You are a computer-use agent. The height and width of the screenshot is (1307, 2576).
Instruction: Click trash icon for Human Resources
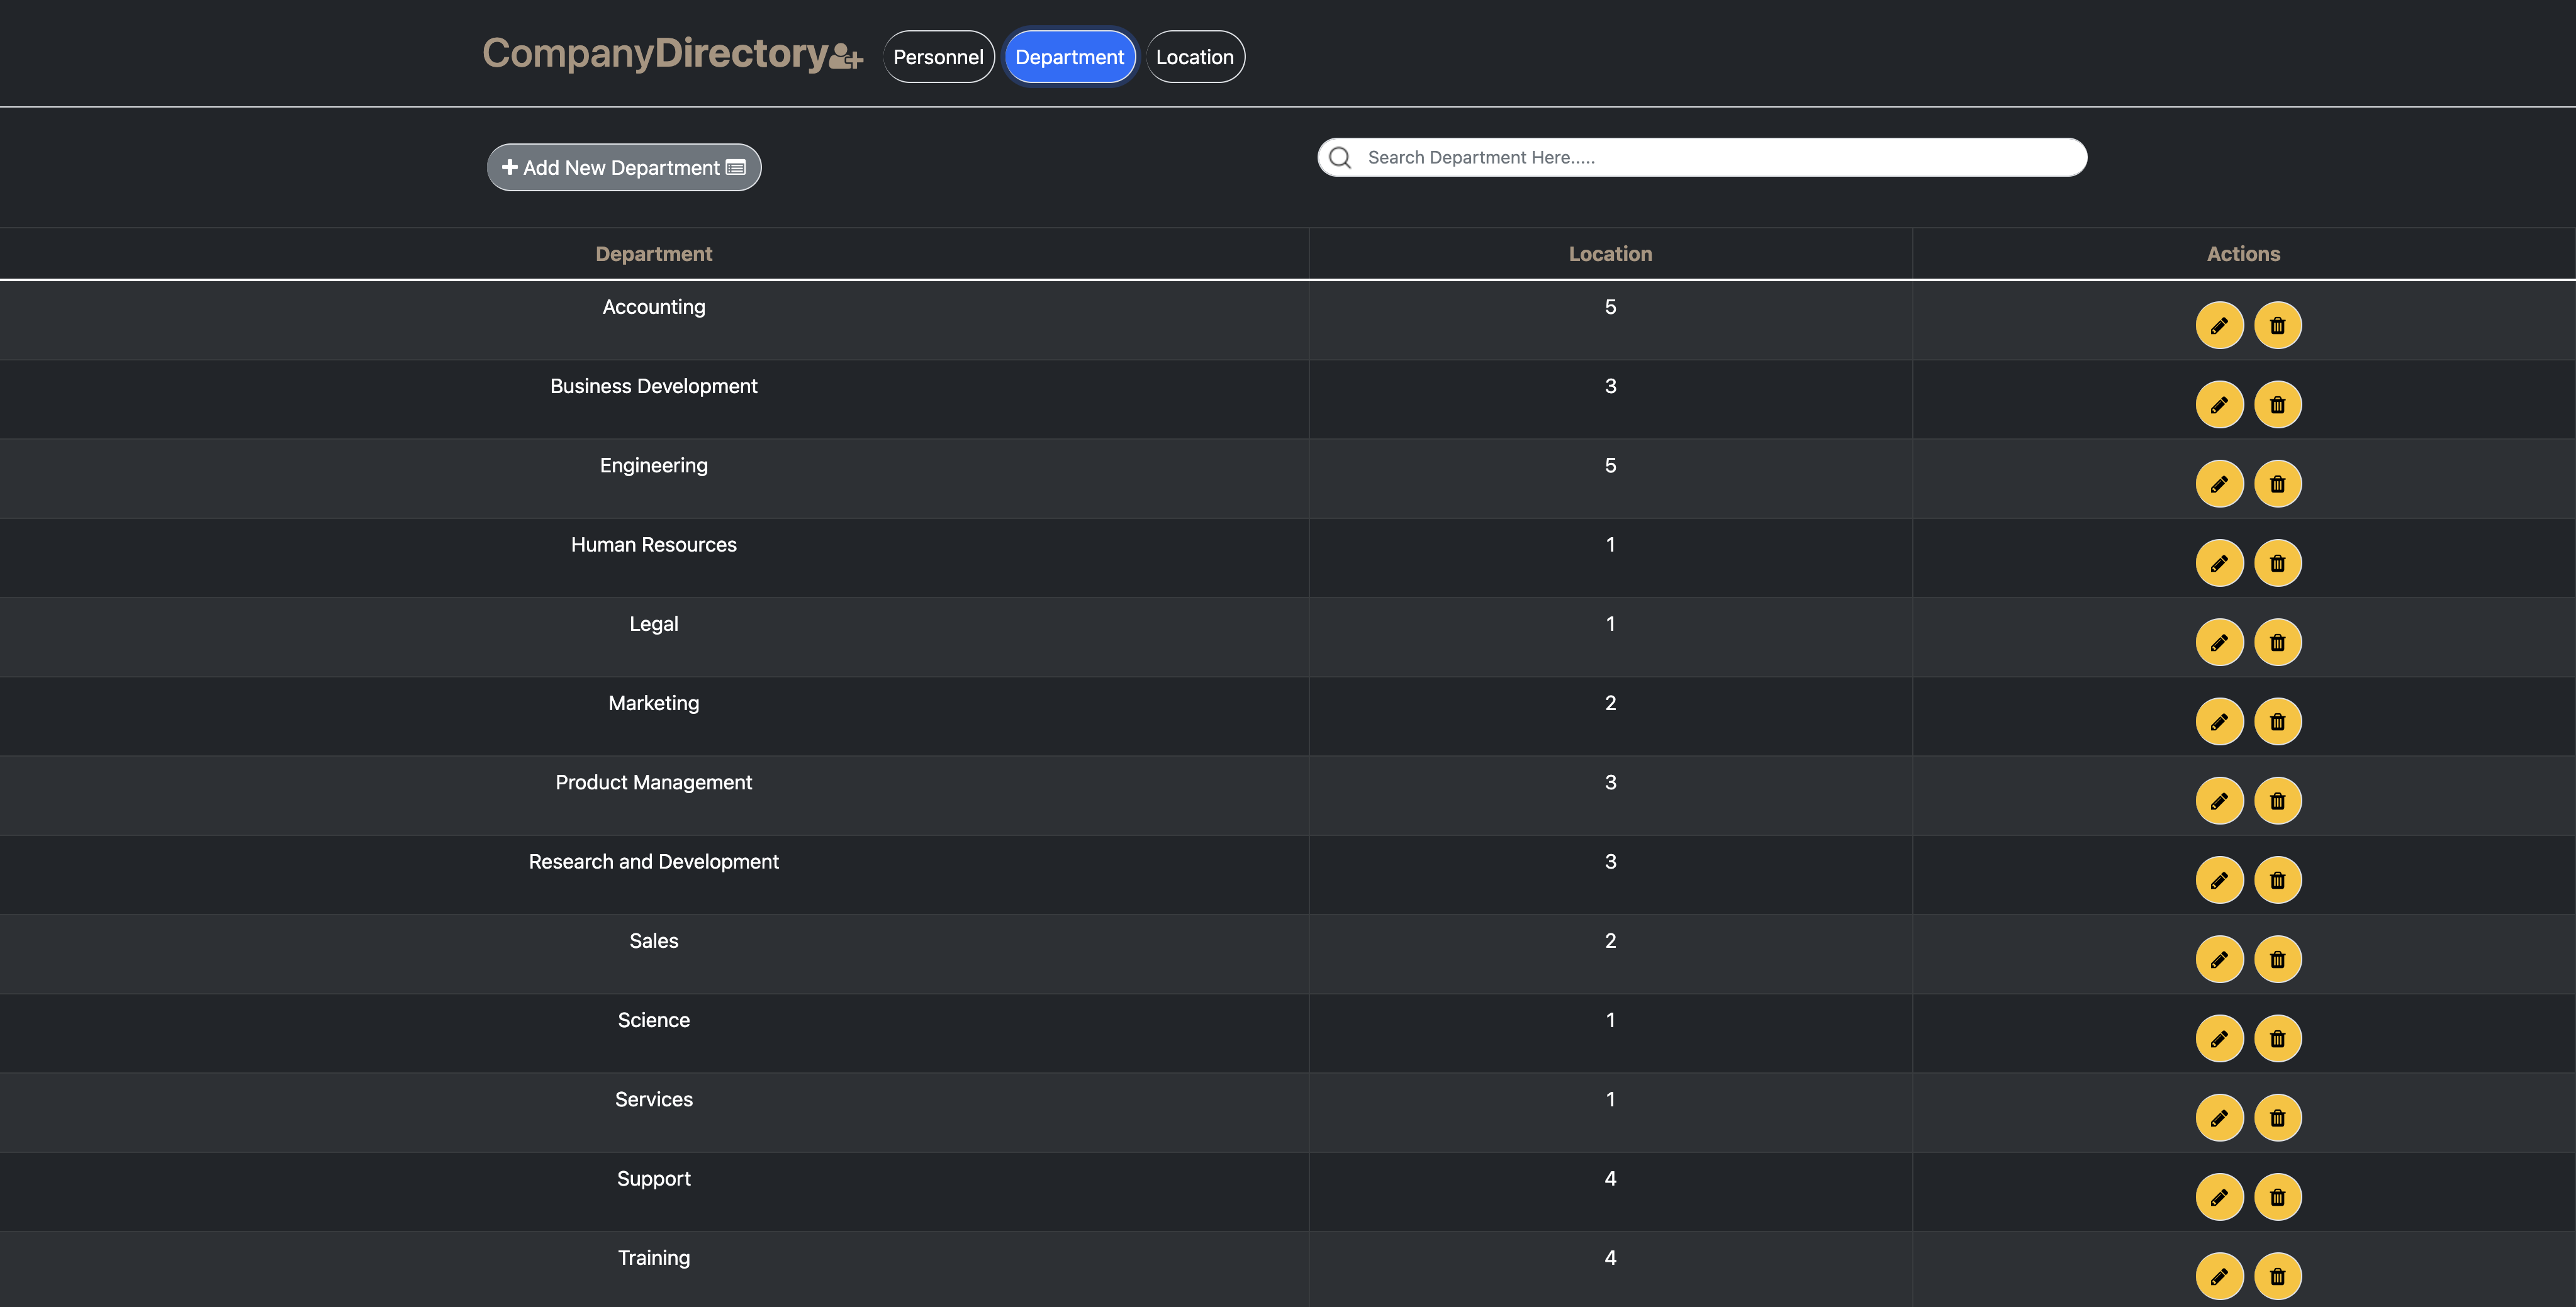(2277, 564)
